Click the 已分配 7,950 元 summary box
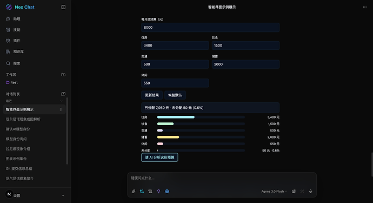373x203 pixels. (210, 108)
